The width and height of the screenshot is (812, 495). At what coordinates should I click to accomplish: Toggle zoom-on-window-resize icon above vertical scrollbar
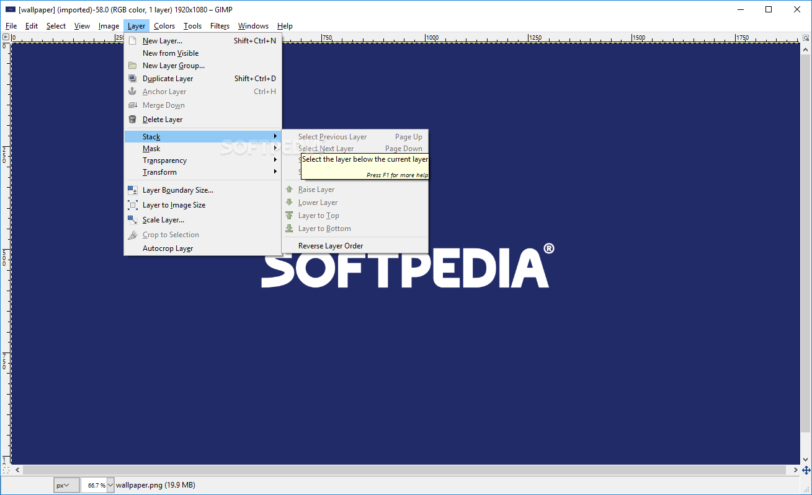click(806, 38)
